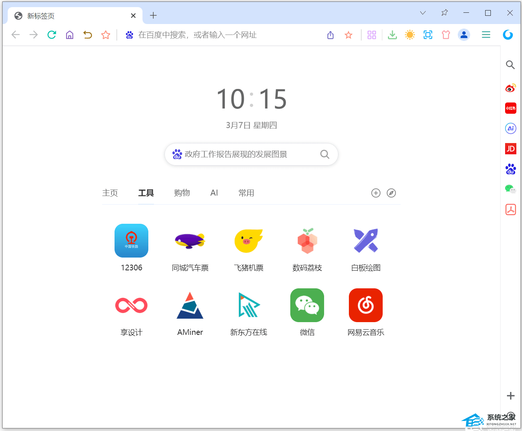Click the date 3月7日 星期四
522x431 pixels.
251,125
